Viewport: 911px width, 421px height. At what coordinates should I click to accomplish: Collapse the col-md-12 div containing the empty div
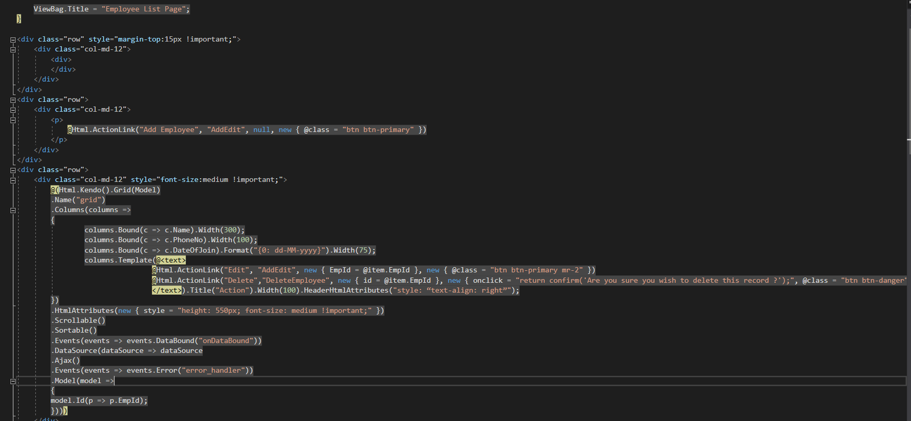click(x=13, y=49)
